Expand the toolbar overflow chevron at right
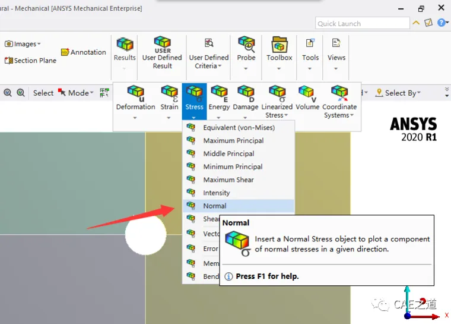Image resolution: width=451 pixels, height=324 pixels. point(447,92)
